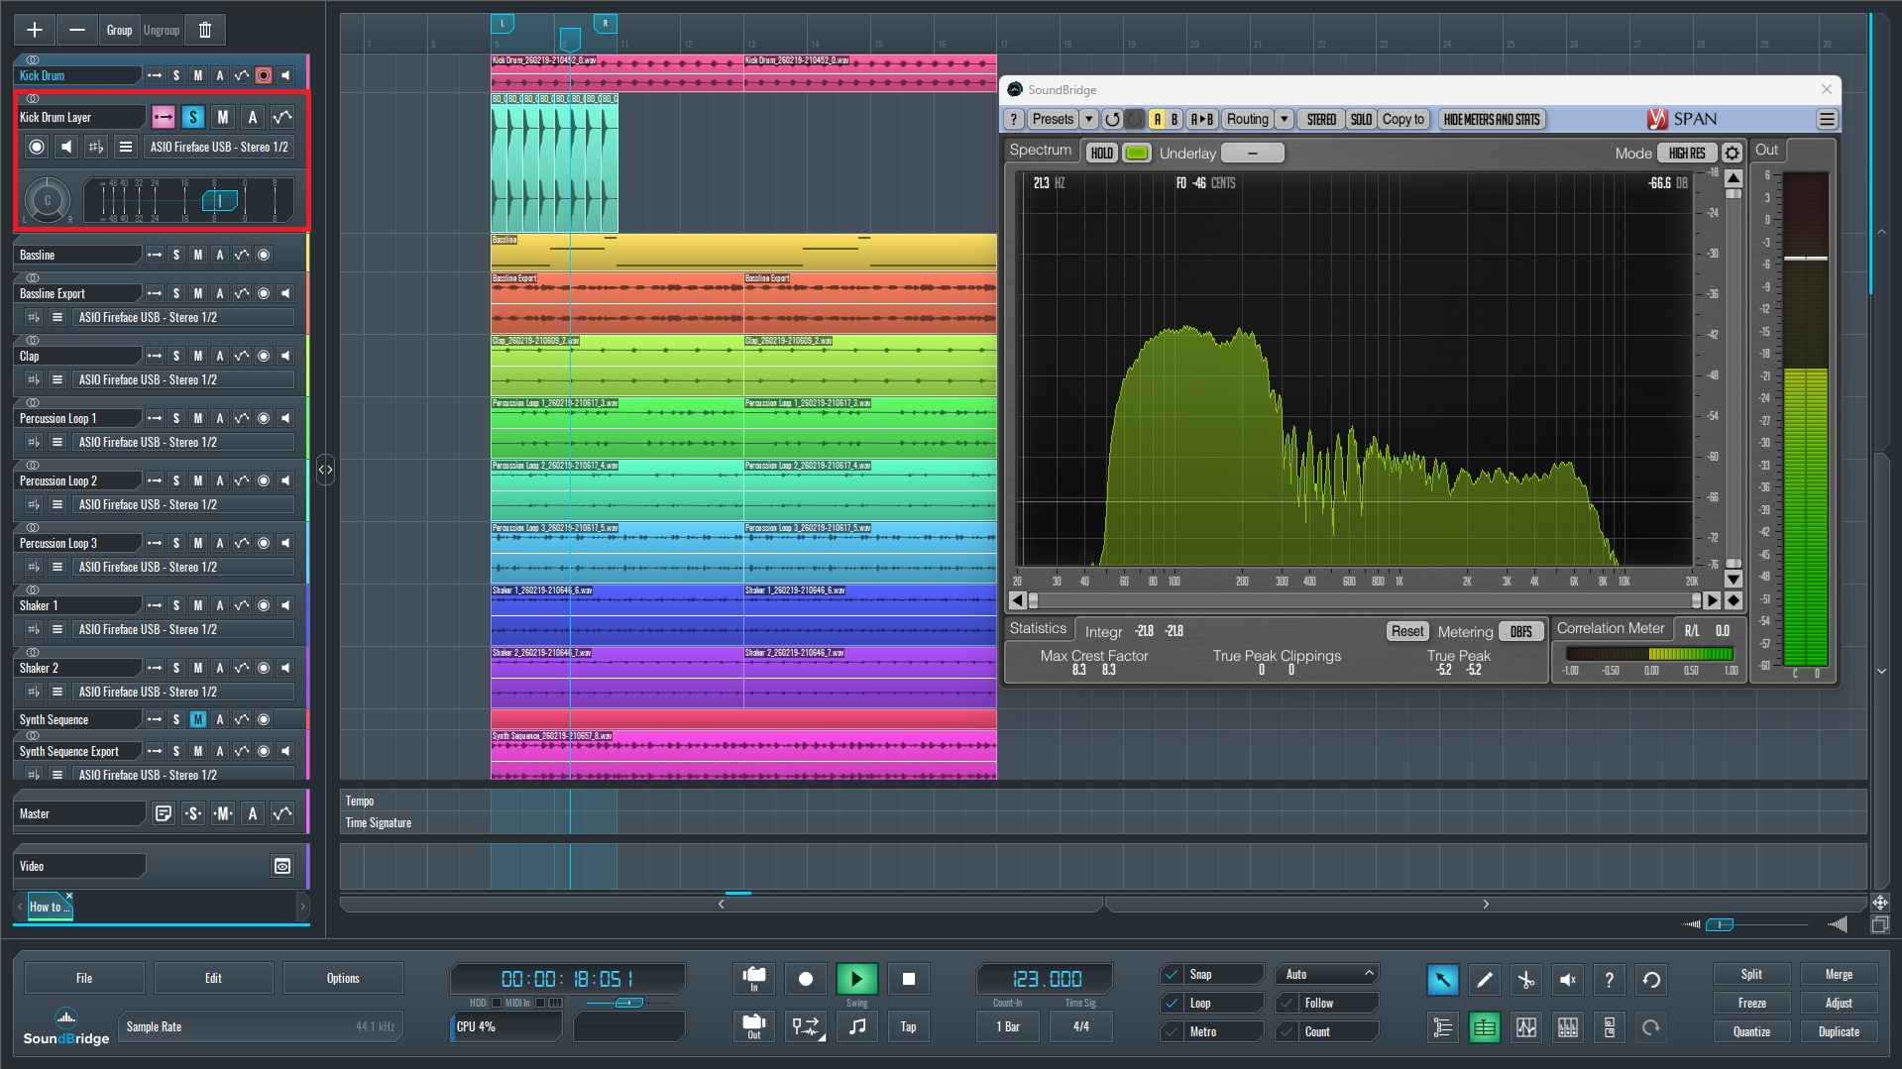Image resolution: width=1902 pixels, height=1069 pixels.
Task: Open the Edit menu
Action: [213, 978]
